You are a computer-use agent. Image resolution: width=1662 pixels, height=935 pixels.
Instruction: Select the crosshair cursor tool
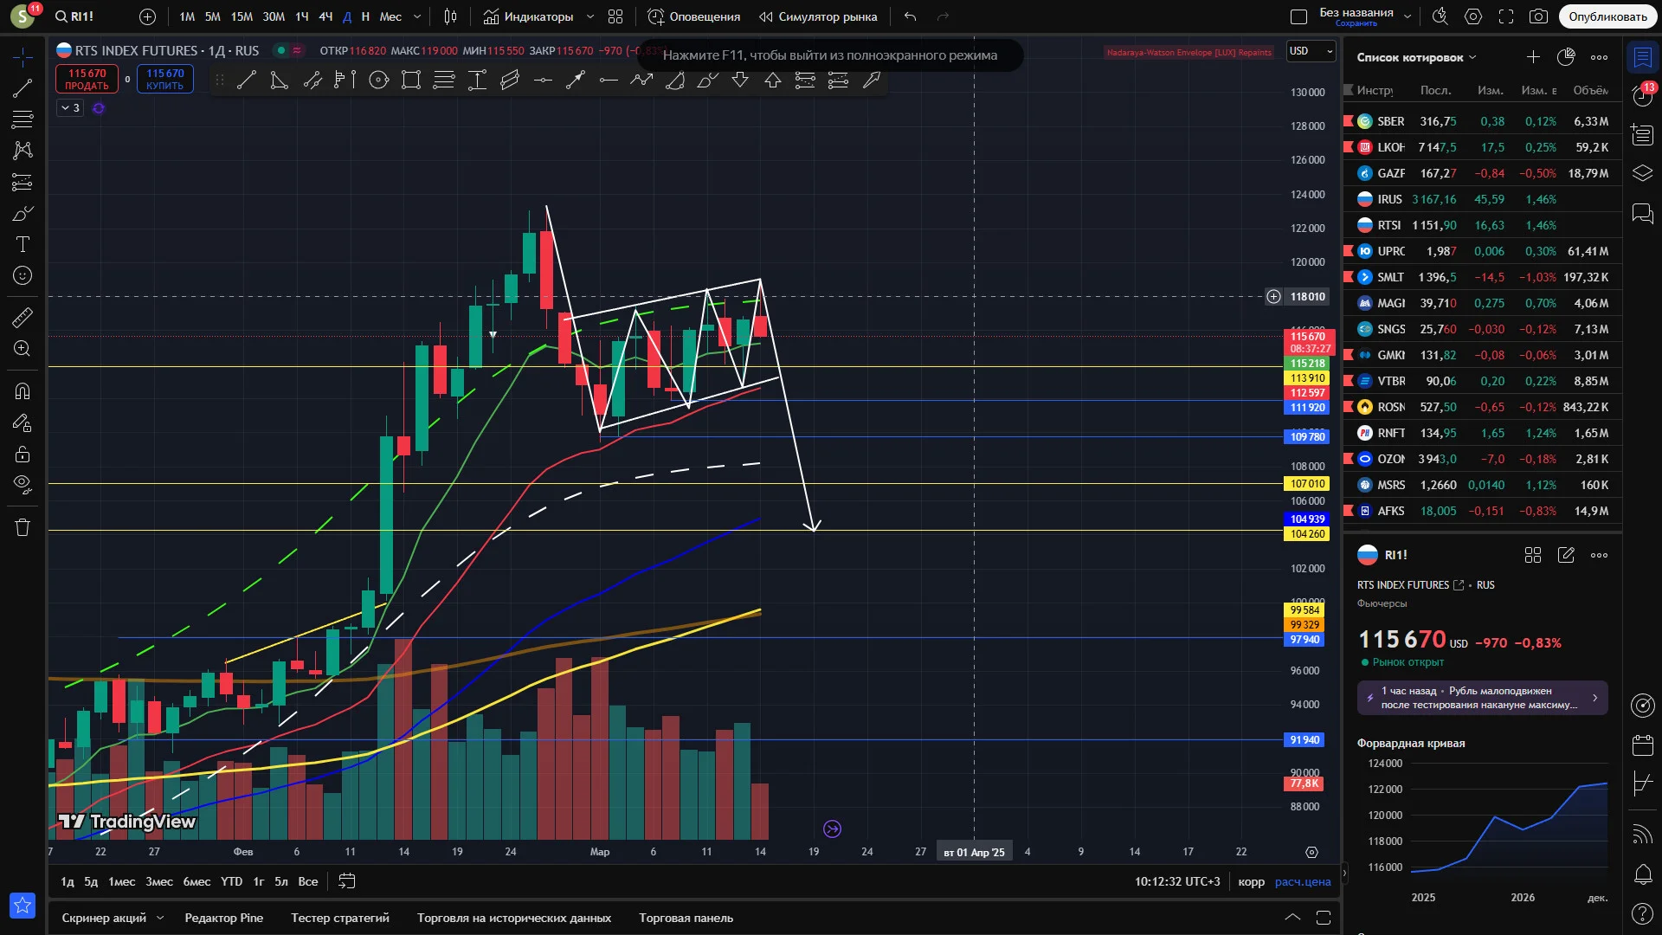[23, 57]
